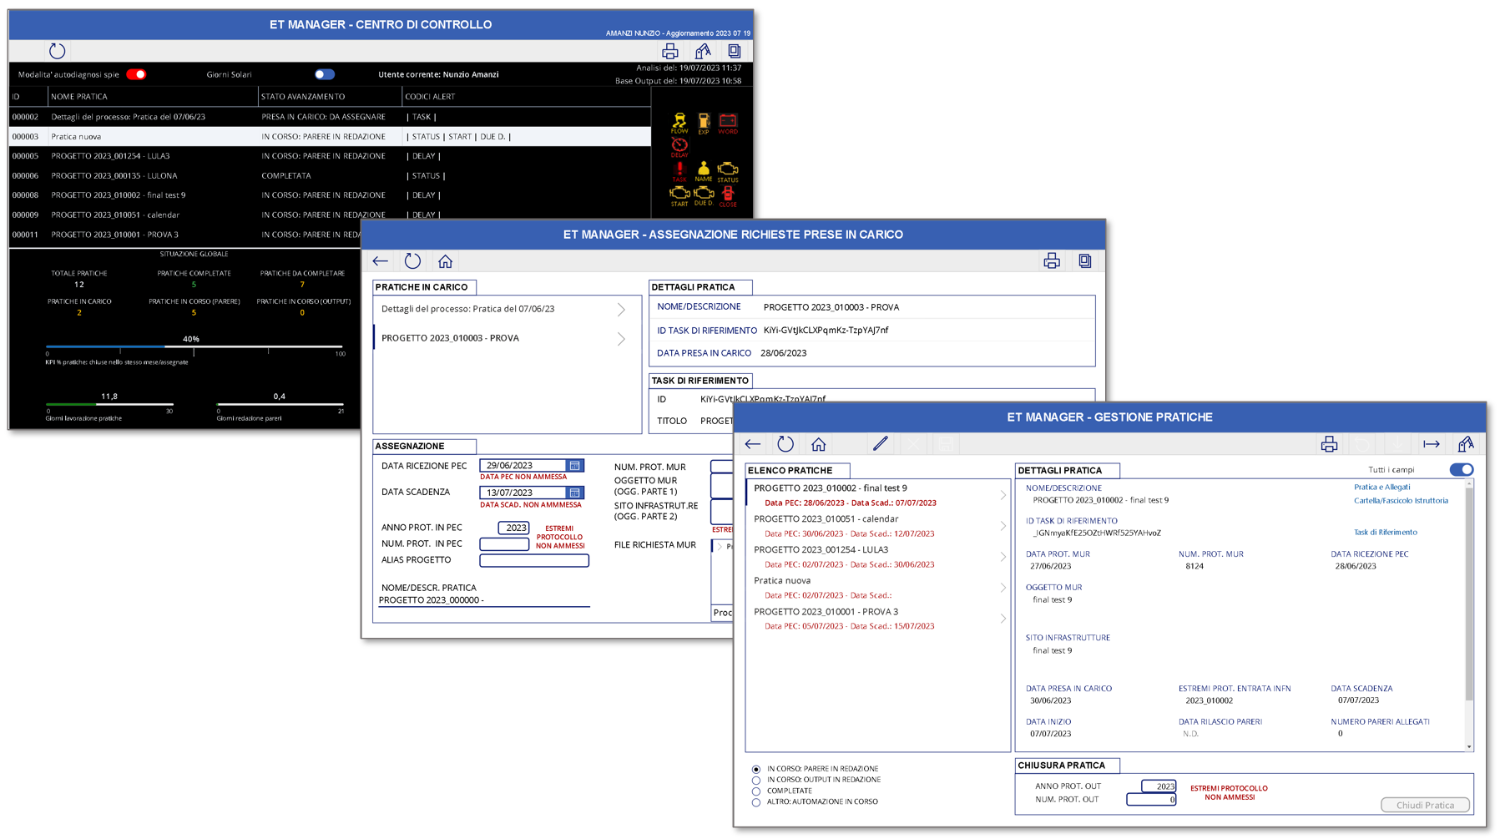
Task: Click the EXP fuel pump icon
Action: point(704,124)
